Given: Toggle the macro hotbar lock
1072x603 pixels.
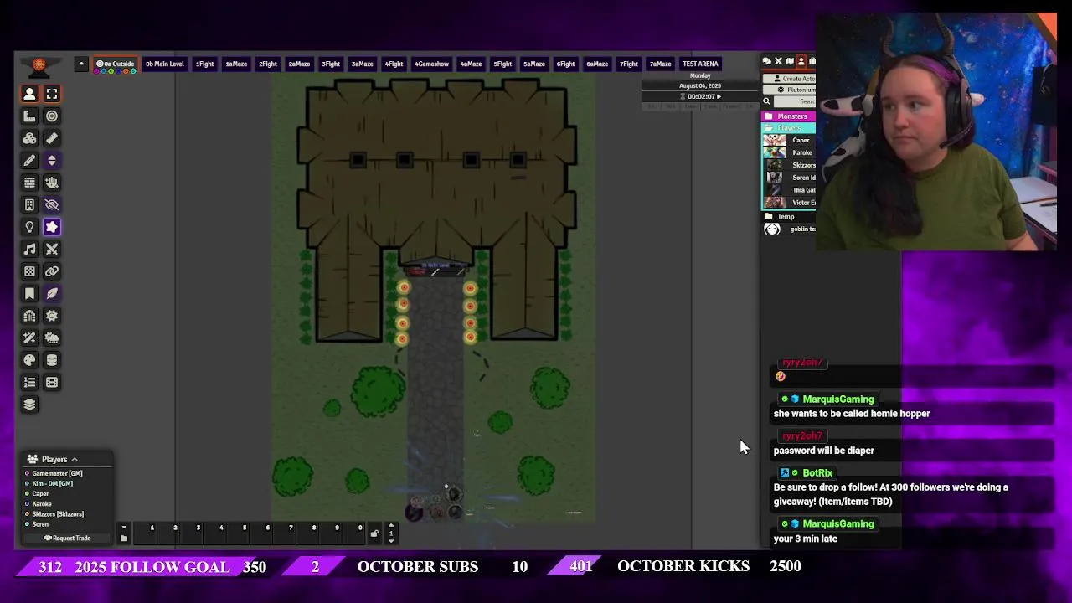Looking at the screenshot, I should 374,533.
